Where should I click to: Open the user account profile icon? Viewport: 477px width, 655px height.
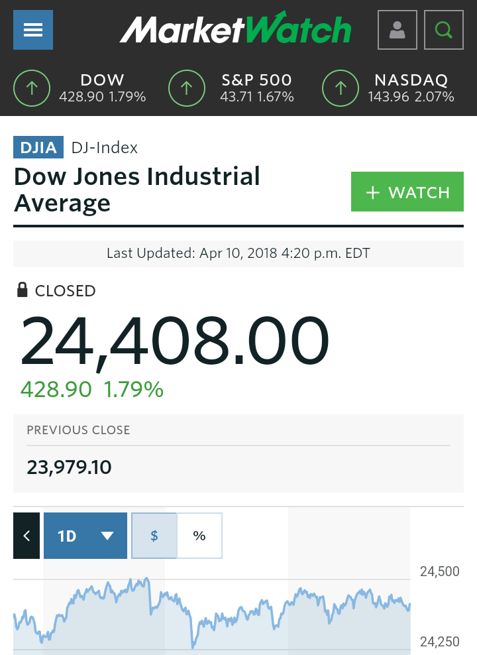pyautogui.click(x=397, y=30)
